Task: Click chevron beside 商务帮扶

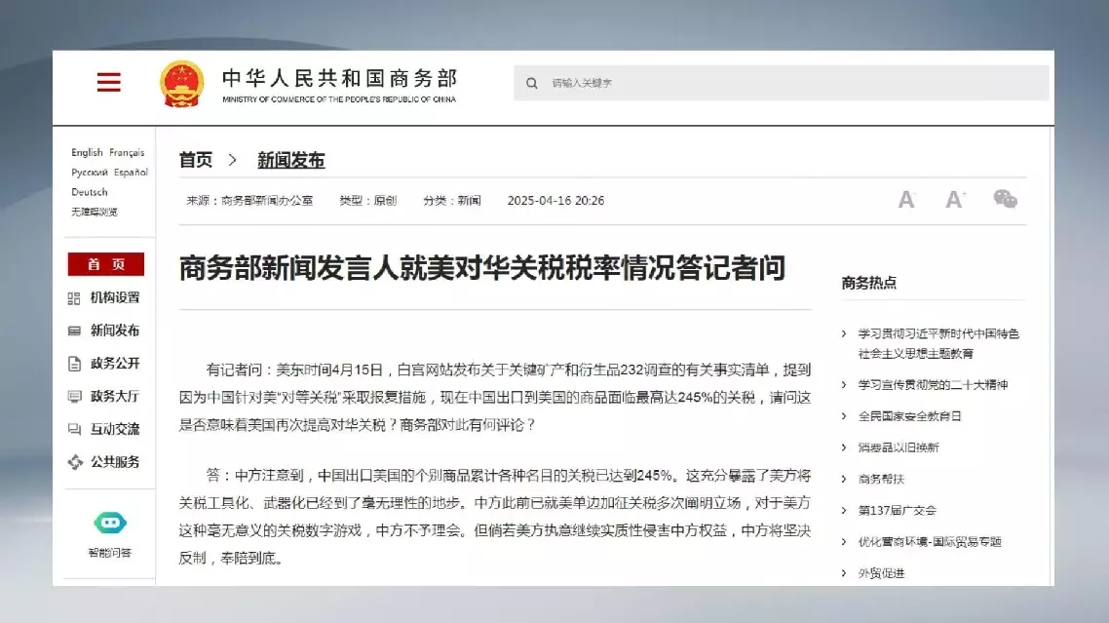Action: (844, 479)
